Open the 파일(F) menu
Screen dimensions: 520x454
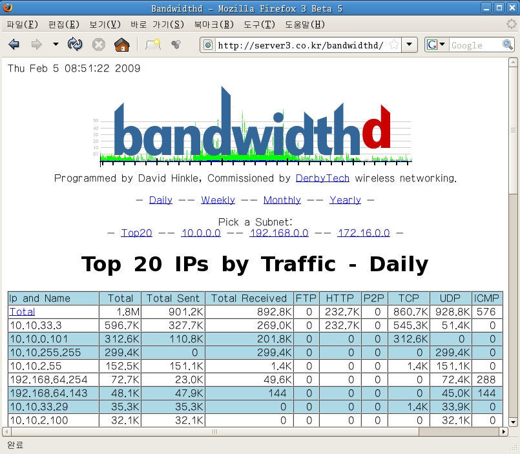click(x=23, y=25)
